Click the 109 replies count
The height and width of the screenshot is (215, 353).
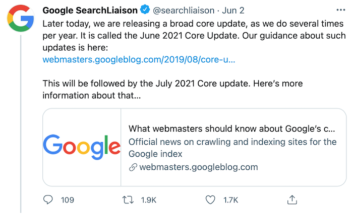point(67,200)
